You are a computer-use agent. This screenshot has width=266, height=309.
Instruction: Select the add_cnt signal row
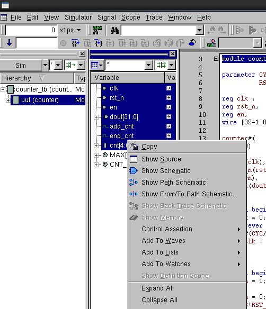click(x=138, y=126)
